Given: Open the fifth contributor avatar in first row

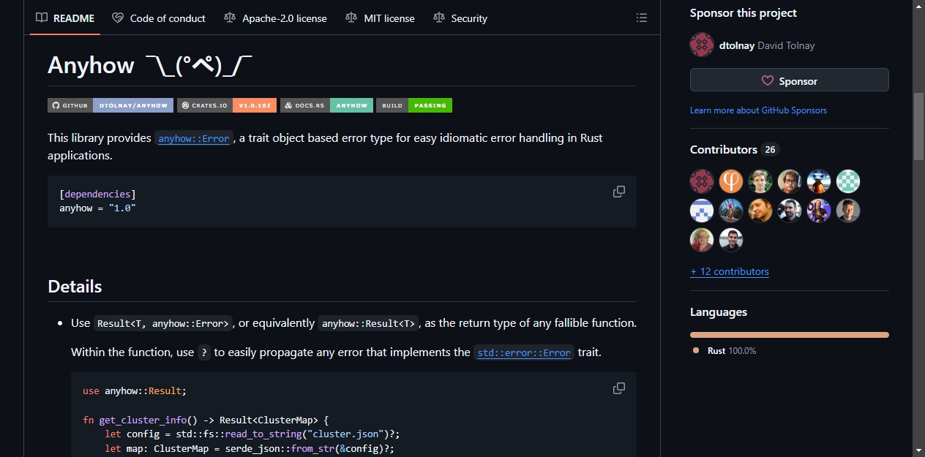Looking at the screenshot, I should [819, 181].
